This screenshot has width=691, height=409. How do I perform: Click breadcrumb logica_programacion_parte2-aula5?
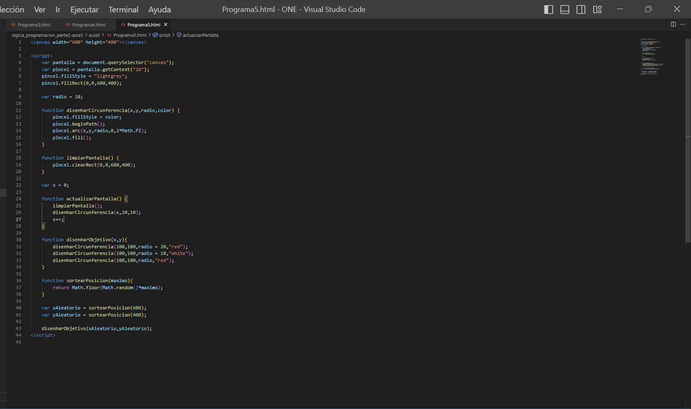point(47,35)
